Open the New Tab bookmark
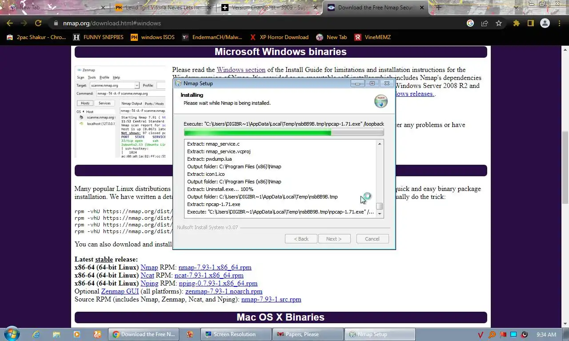 pos(332,37)
